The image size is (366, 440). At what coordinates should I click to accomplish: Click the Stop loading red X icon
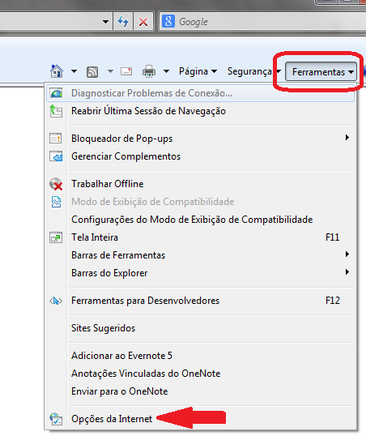pyautogui.click(x=143, y=21)
